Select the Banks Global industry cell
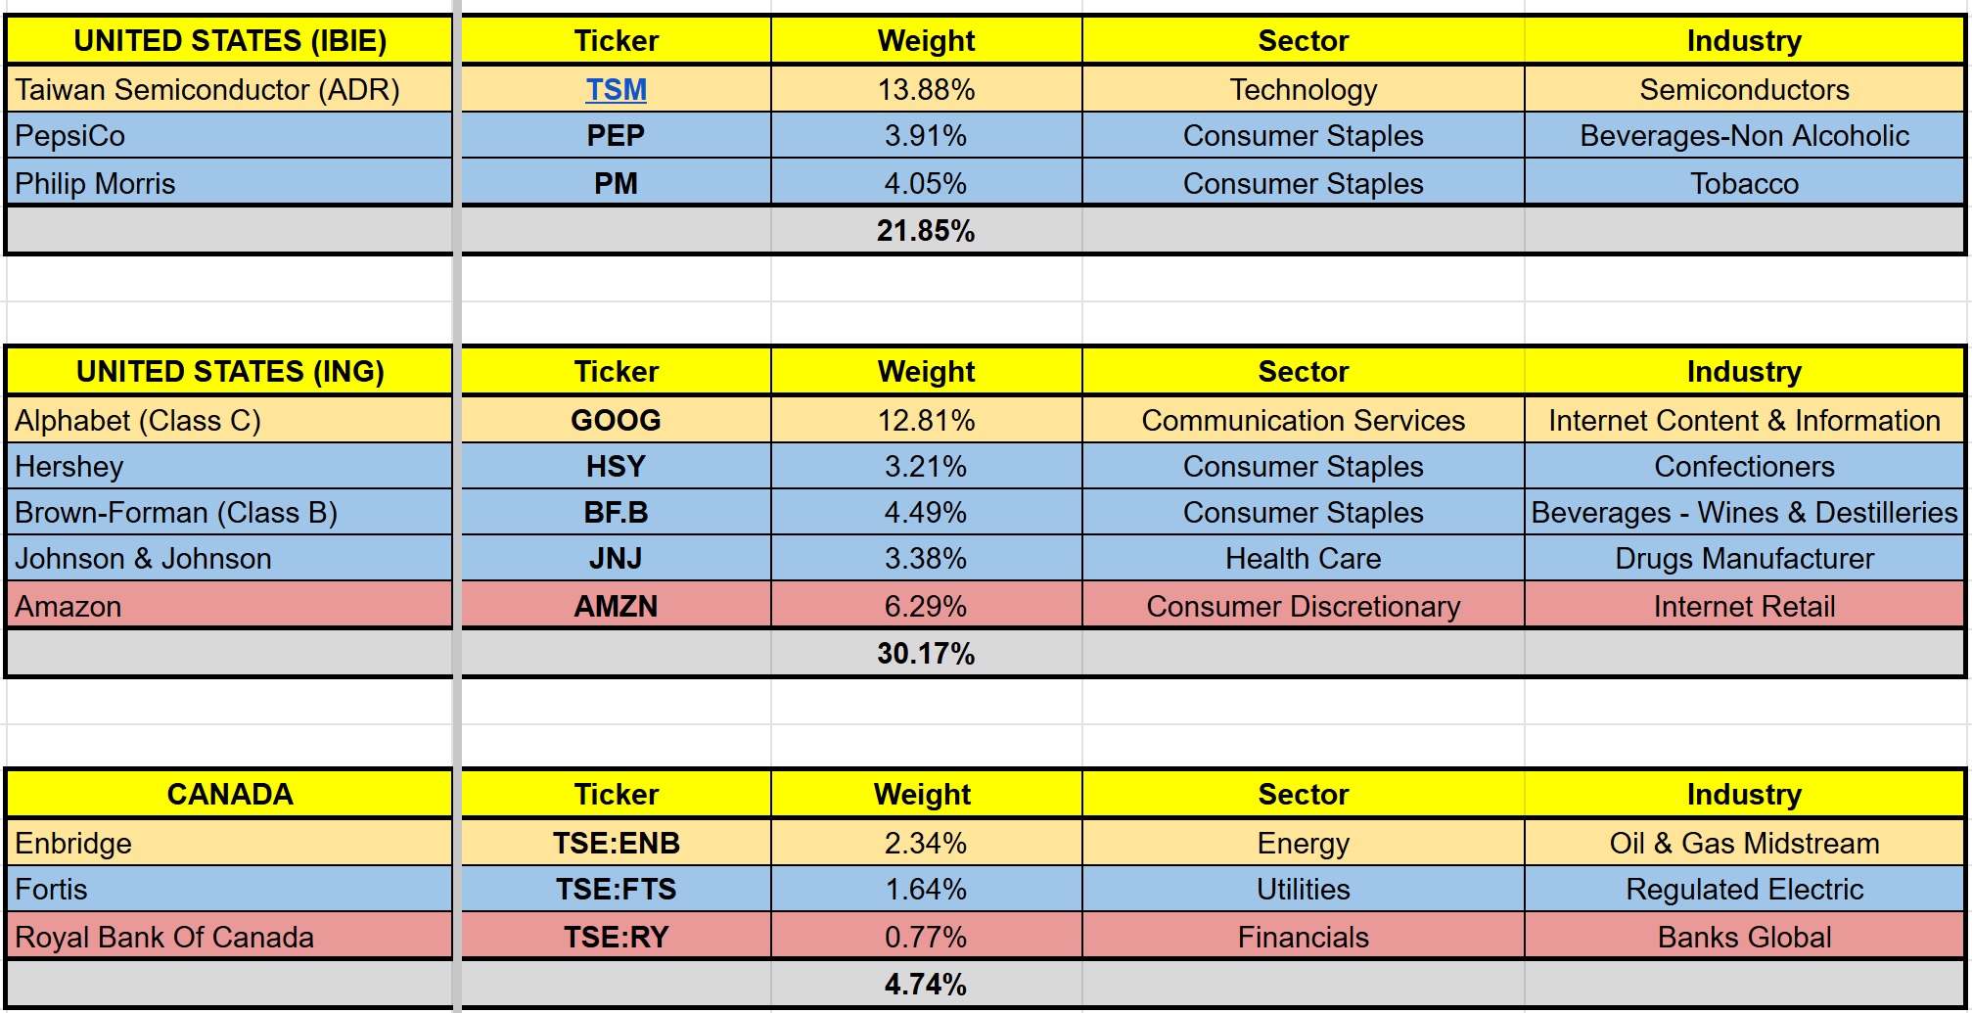The width and height of the screenshot is (1972, 1013). (x=1744, y=938)
